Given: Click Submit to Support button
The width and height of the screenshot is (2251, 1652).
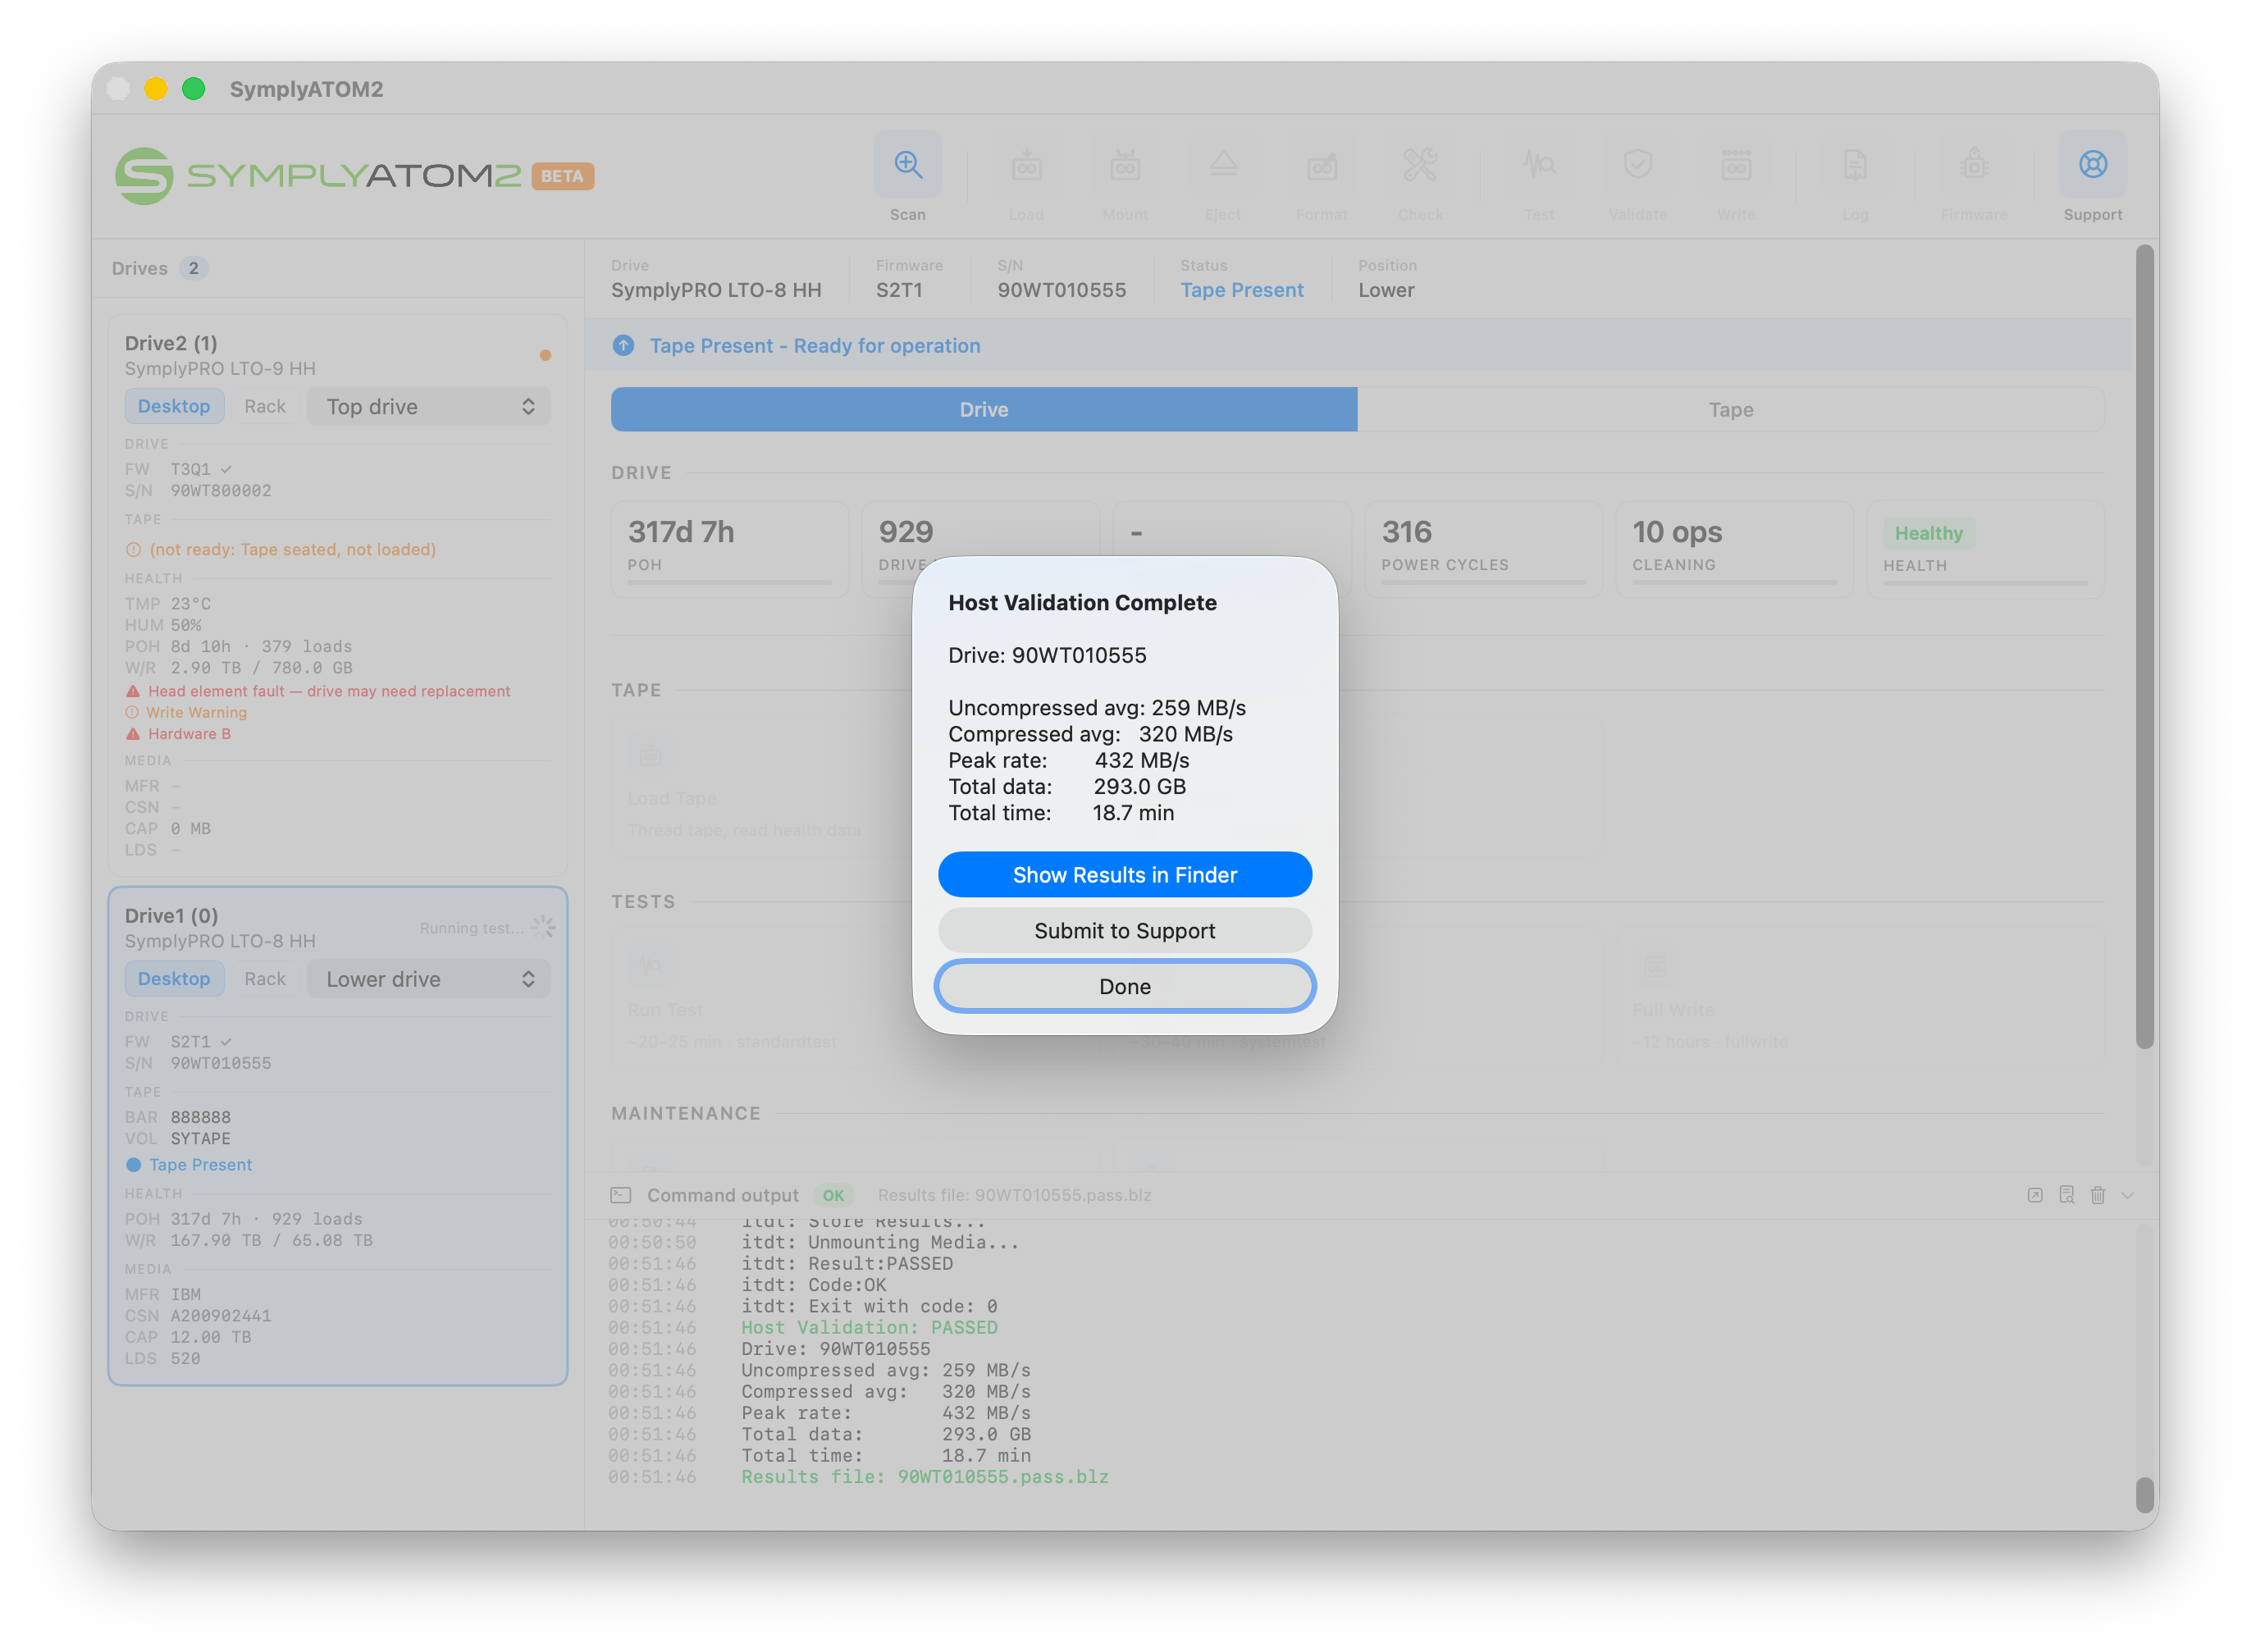Looking at the screenshot, I should tap(1125, 931).
